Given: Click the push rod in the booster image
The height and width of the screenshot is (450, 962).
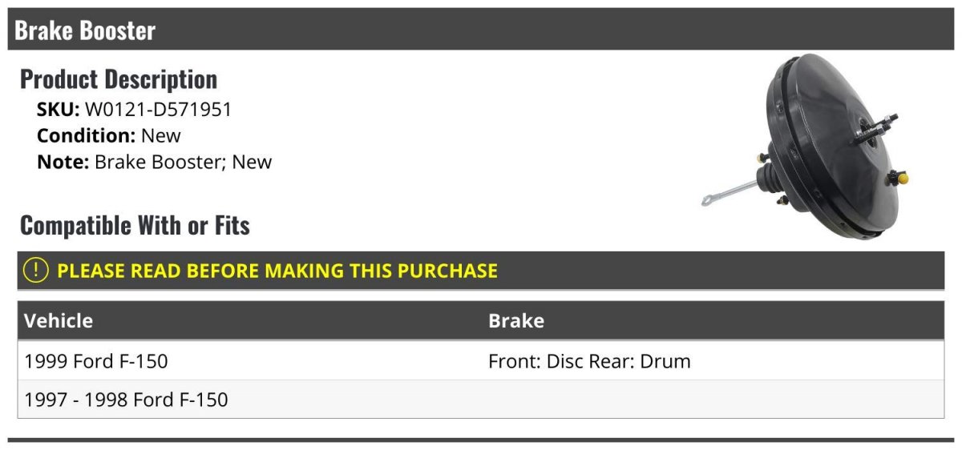Looking at the screenshot, I should (730, 194).
